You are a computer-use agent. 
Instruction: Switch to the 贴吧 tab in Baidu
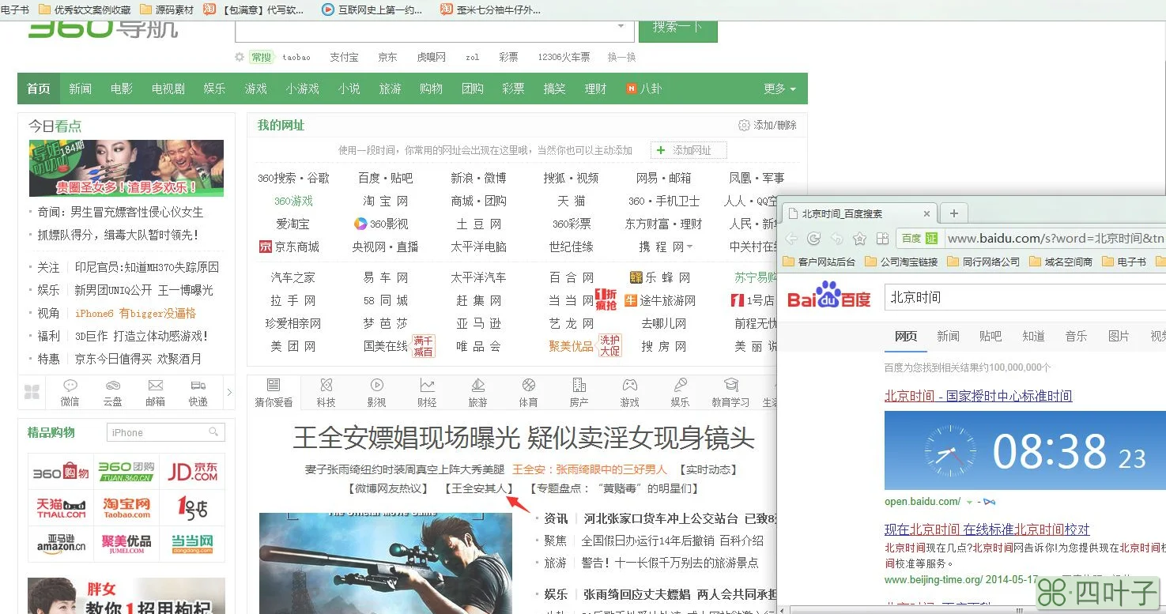click(x=991, y=336)
